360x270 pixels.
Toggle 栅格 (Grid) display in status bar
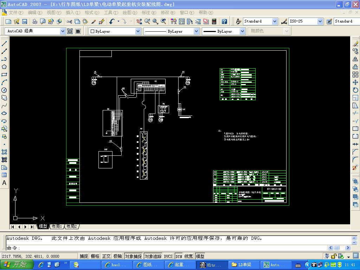[x=95, y=256]
